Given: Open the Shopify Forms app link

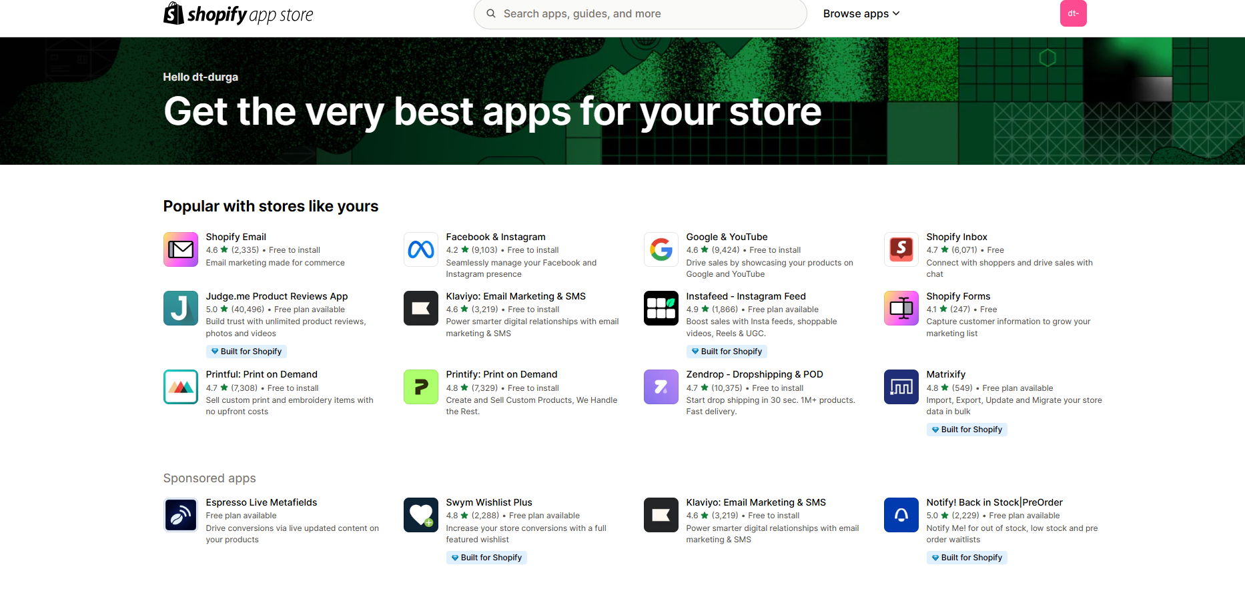Looking at the screenshot, I should click(957, 296).
